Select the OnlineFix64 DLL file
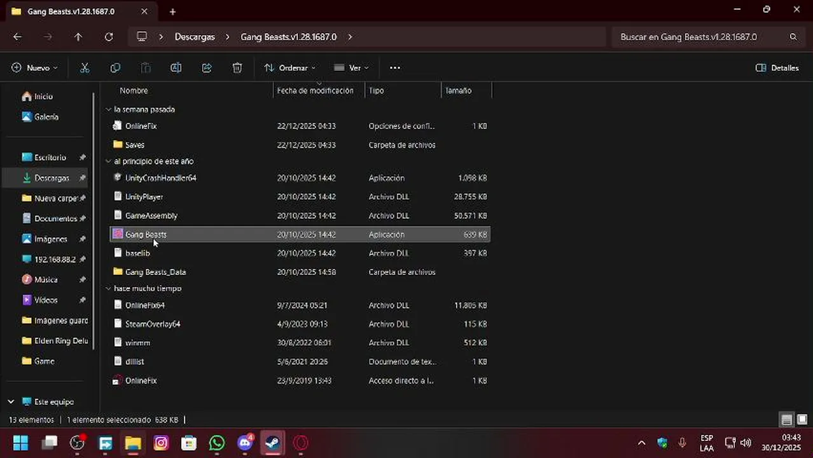Screen dimensions: 813x458 pyautogui.click(x=300, y=305)
